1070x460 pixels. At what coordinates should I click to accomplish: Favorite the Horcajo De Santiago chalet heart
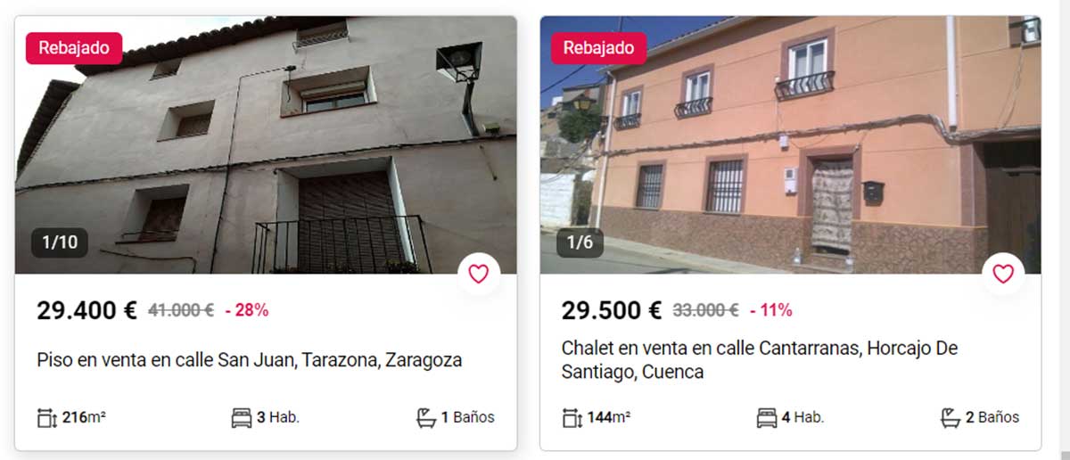1003,274
